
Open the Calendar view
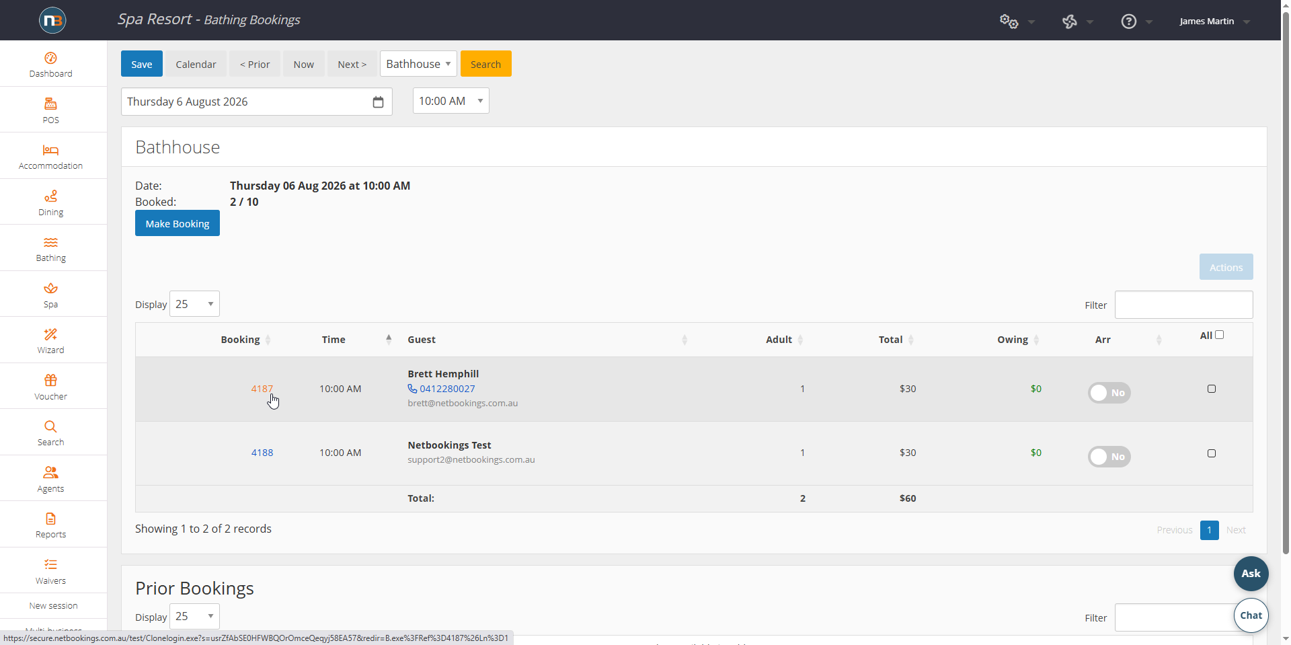tap(196, 64)
